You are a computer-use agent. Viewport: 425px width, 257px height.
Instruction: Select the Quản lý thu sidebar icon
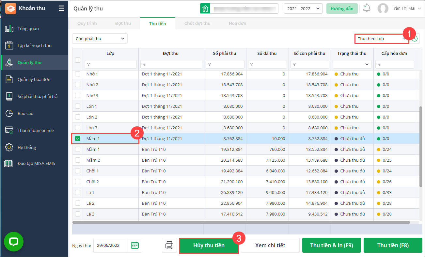(9, 62)
